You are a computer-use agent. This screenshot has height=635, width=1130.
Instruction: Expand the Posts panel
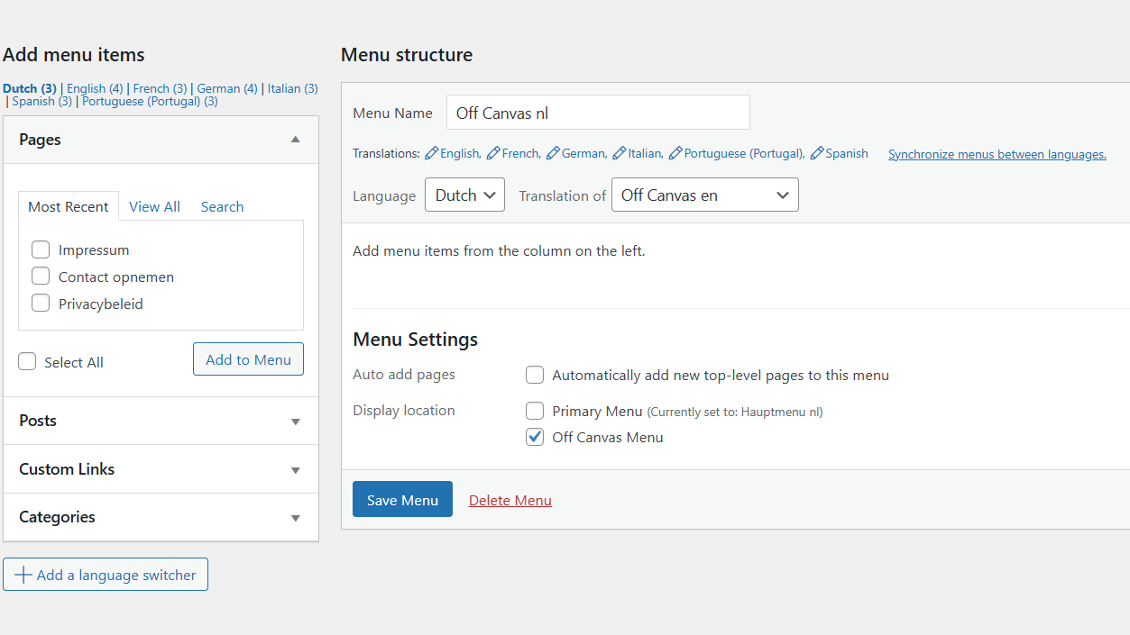pos(161,421)
